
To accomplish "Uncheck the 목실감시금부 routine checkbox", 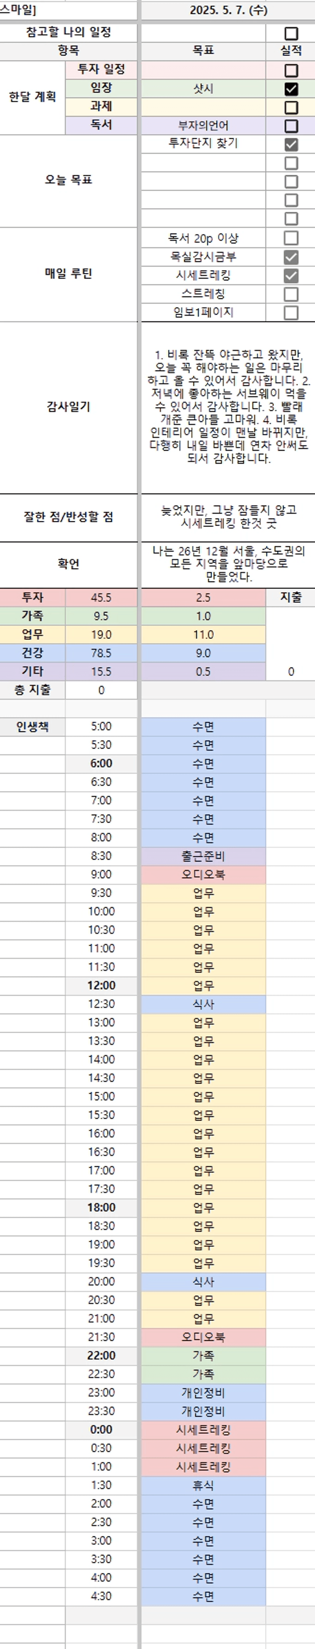I will pos(291,257).
